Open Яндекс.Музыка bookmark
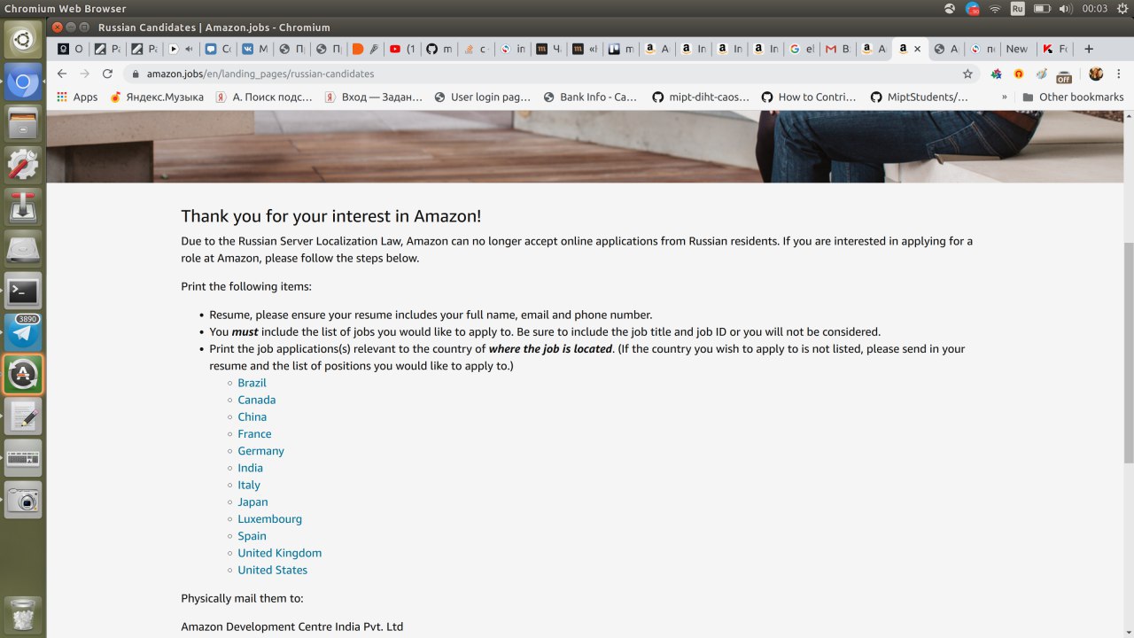Screen dimensions: 1134x638 coord(157,97)
